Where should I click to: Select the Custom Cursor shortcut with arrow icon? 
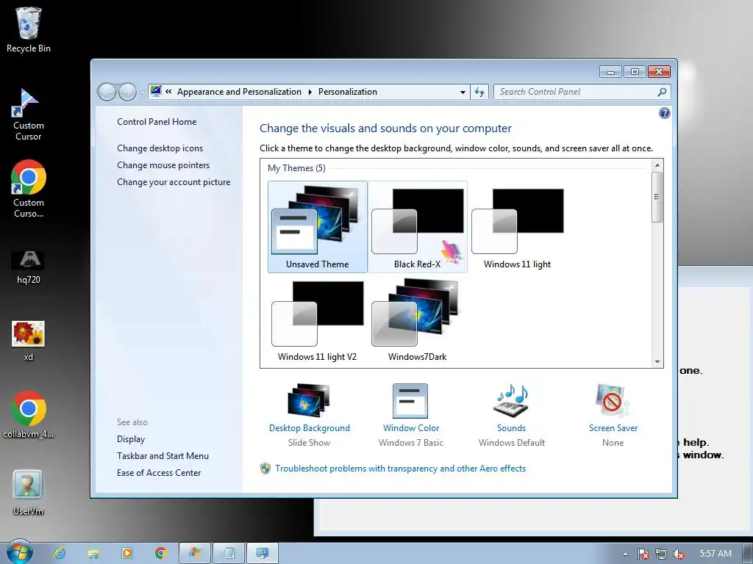pyautogui.click(x=29, y=115)
